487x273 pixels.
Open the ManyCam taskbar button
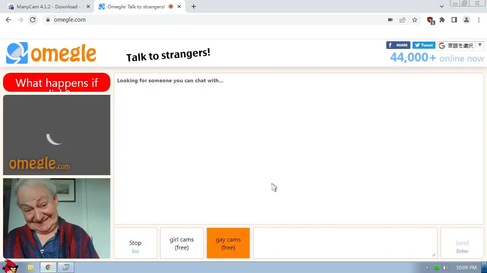66,267
